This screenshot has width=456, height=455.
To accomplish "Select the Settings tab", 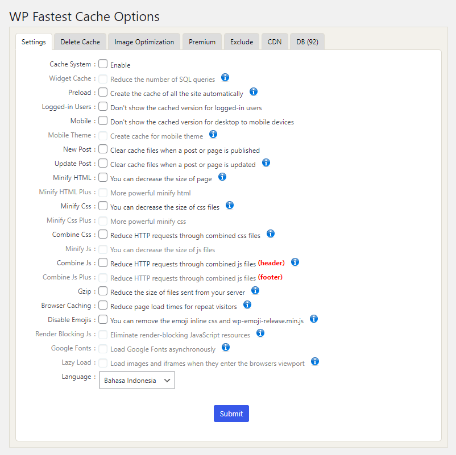I will coord(34,42).
